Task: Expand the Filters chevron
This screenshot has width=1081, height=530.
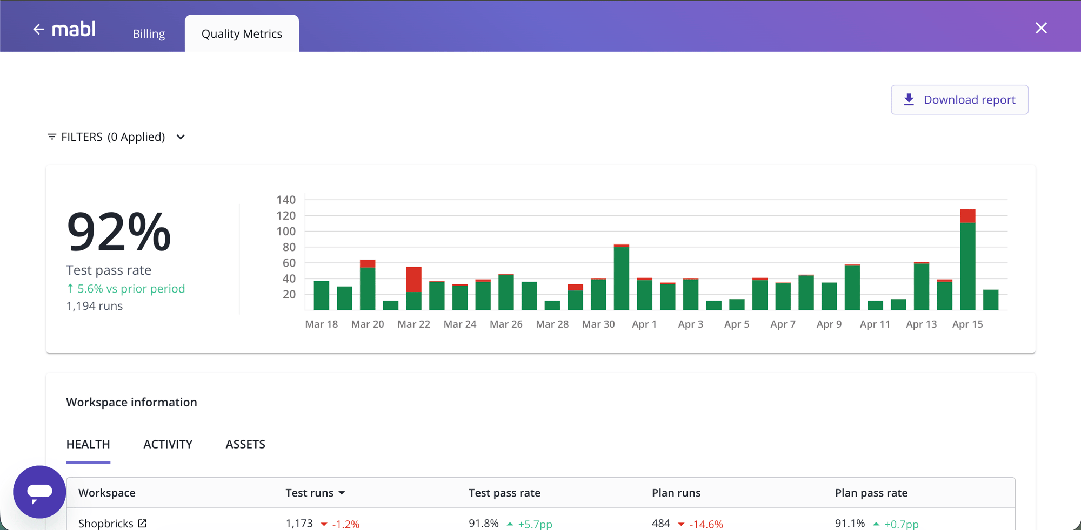Action: (181, 137)
